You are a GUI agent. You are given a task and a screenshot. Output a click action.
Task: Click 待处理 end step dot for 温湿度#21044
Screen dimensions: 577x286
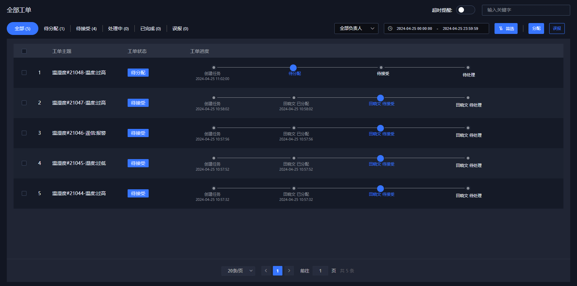468,188
